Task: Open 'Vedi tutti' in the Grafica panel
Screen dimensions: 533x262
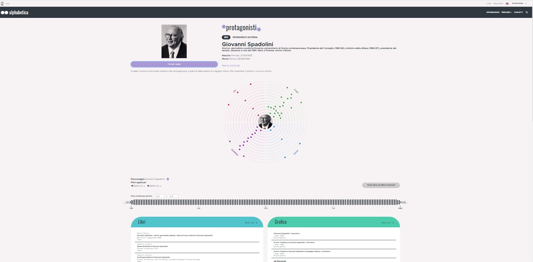Action: [x=387, y=223]
